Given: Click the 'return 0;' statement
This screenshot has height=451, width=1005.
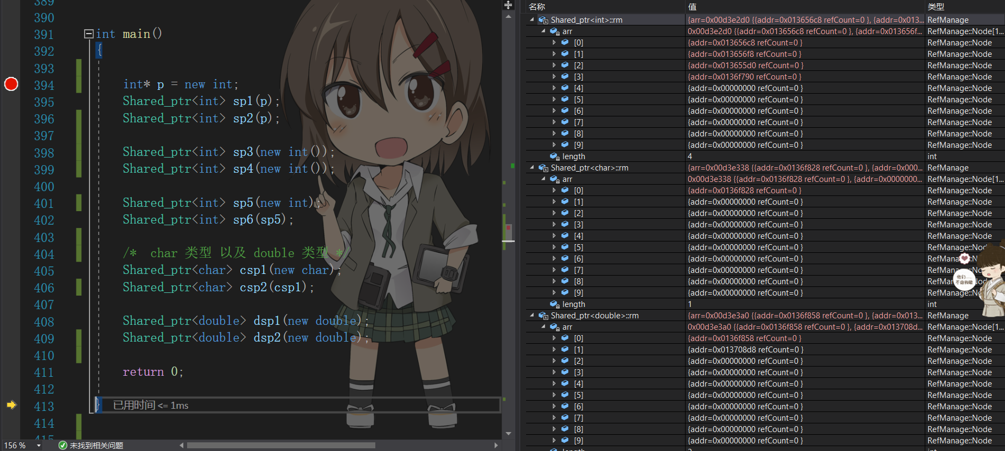Looking at the screenshot, I should [153, 371].
